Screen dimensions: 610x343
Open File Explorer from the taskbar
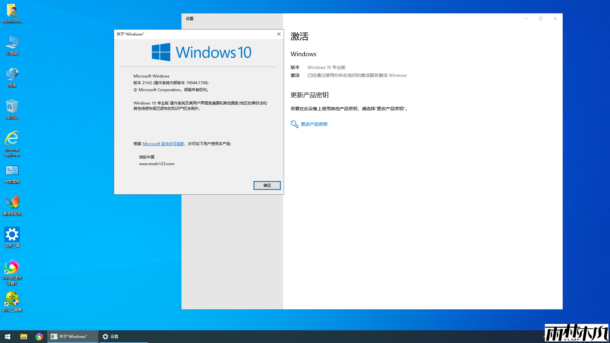coord(23,336)
